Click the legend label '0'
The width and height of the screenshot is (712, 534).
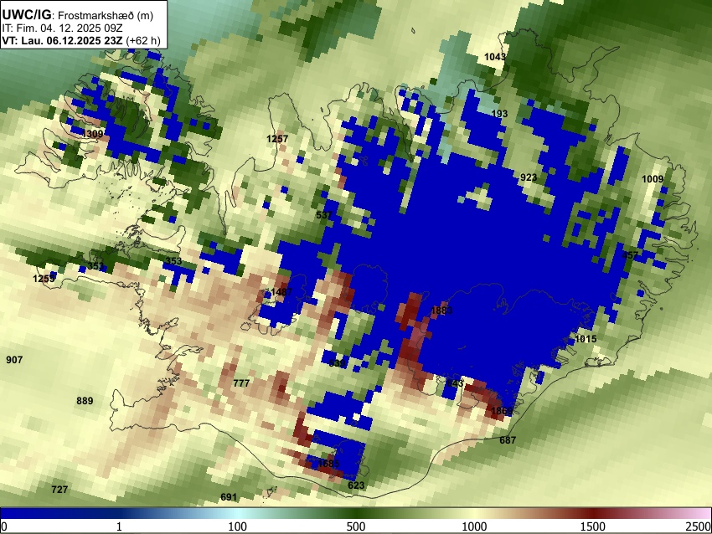[4, 526]
